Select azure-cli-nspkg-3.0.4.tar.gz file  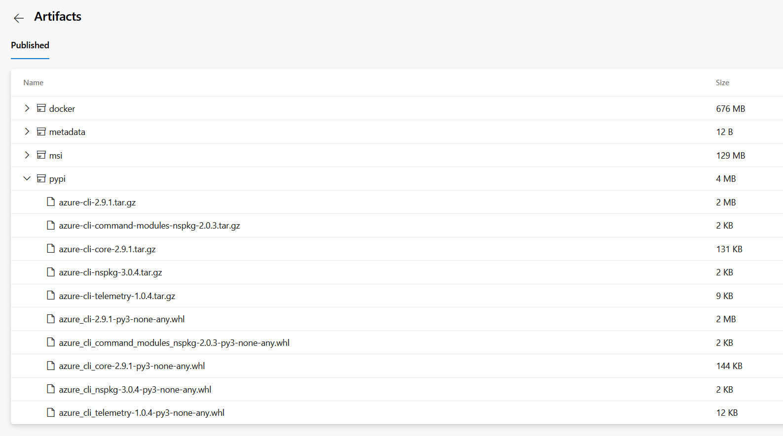coord(110,272)
